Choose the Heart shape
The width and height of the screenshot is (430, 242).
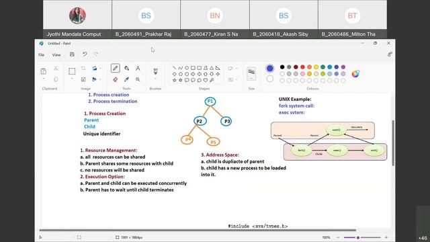click(206, 80)
